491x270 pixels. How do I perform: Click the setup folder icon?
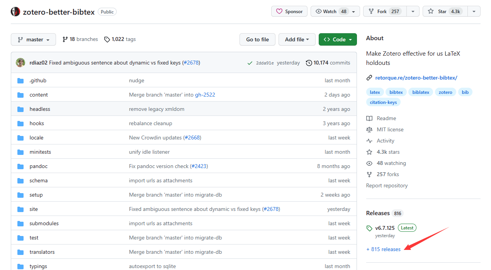click(x=20, y=195)
